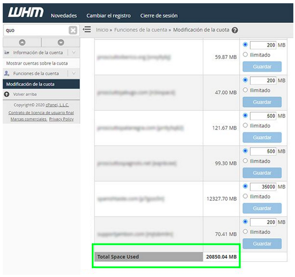Click the collapse-all up arrow in the sidebar
Screen dimensions: 295x277
click(22, 43)
